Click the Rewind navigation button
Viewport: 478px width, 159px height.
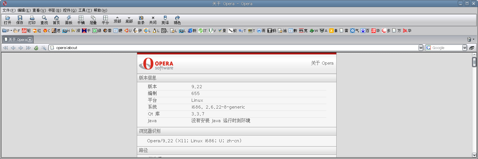click(x=5, y=48)
